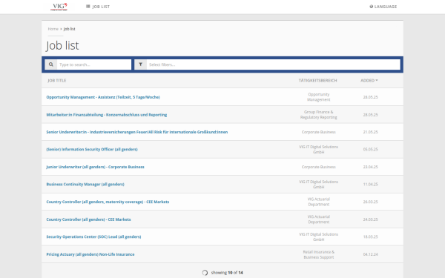Open Business Continuity Manager job

(x=85, y=185)
